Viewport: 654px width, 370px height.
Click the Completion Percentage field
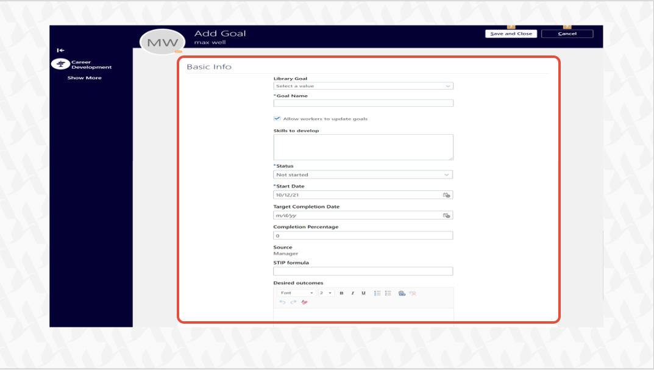click(x=363, y=236)
